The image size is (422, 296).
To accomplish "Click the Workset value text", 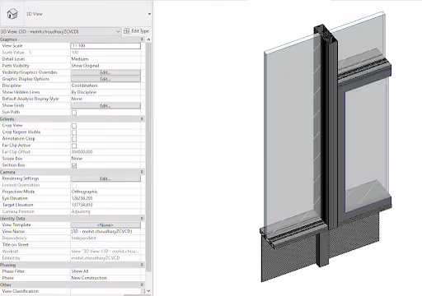I will click(105, 251).
